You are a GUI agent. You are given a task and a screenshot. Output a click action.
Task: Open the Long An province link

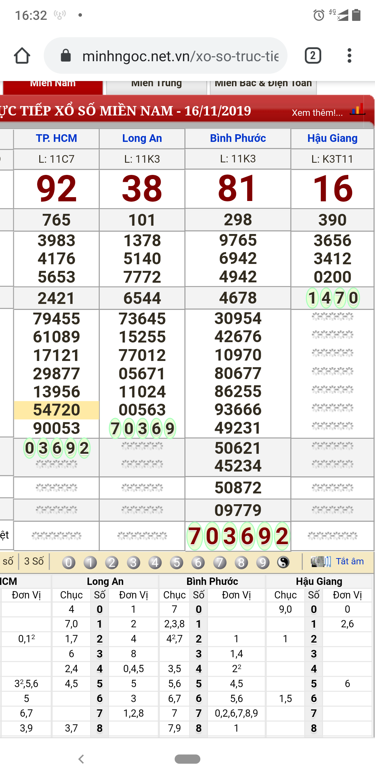142,138
